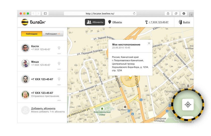The width and height of the screenshot is (211, 136).
Task: Open the more options dots for Костя
Action: (59, 54)
